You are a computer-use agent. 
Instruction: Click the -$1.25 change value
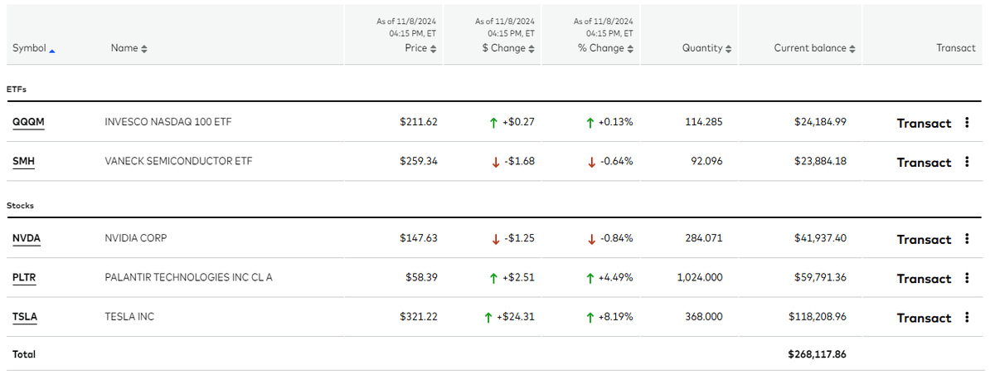tap(520, 238)
